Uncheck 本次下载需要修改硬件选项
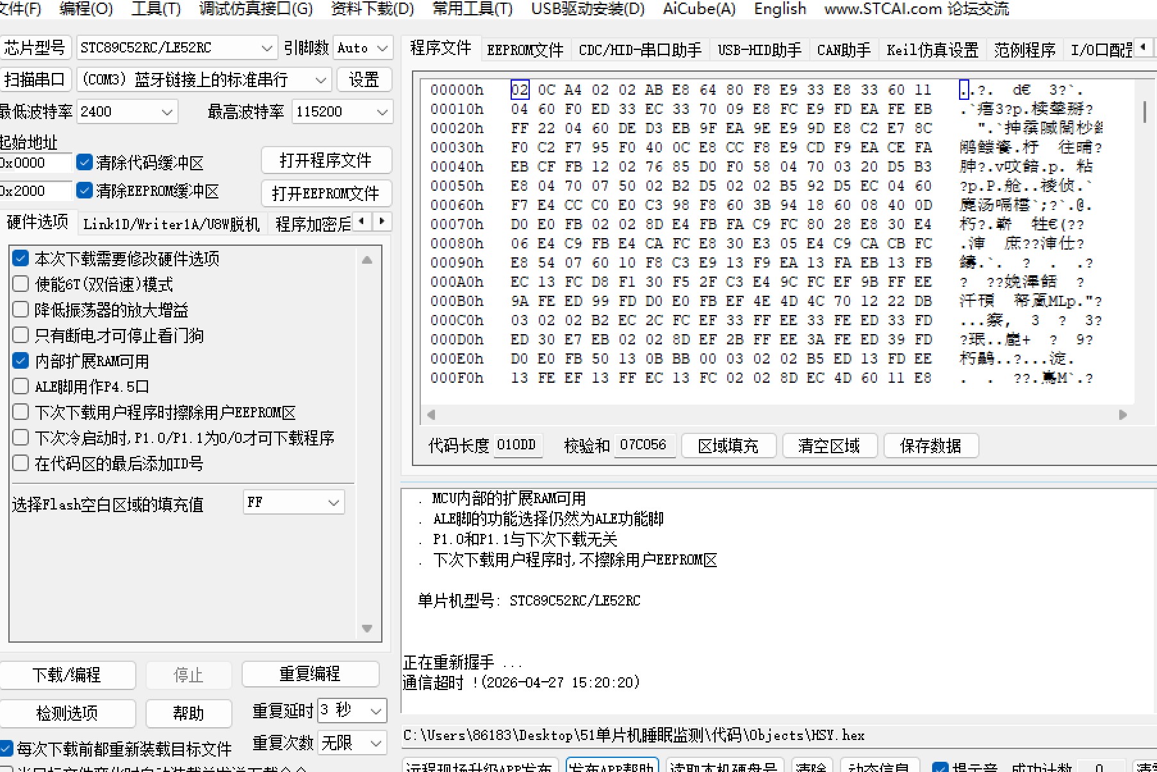 [x=21, y=258]
